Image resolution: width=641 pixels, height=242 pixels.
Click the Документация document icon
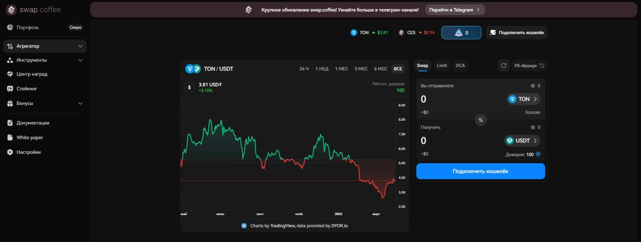[10, 123]
